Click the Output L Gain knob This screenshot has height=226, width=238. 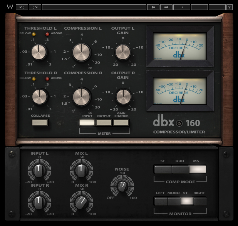pos(122,52)
